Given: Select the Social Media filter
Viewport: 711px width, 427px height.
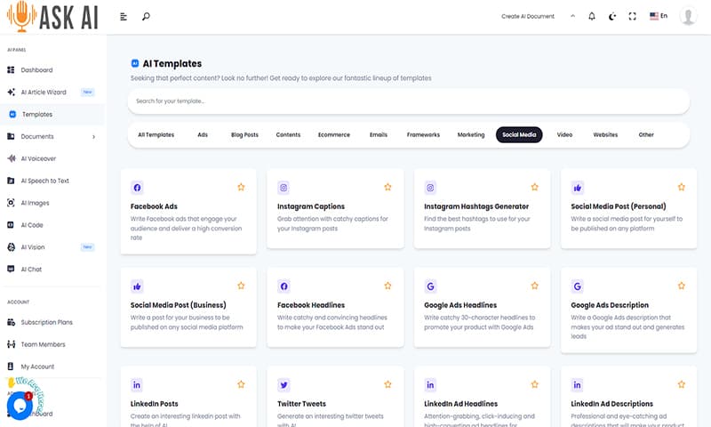Looking at the screenshot, I should (519, 134).
